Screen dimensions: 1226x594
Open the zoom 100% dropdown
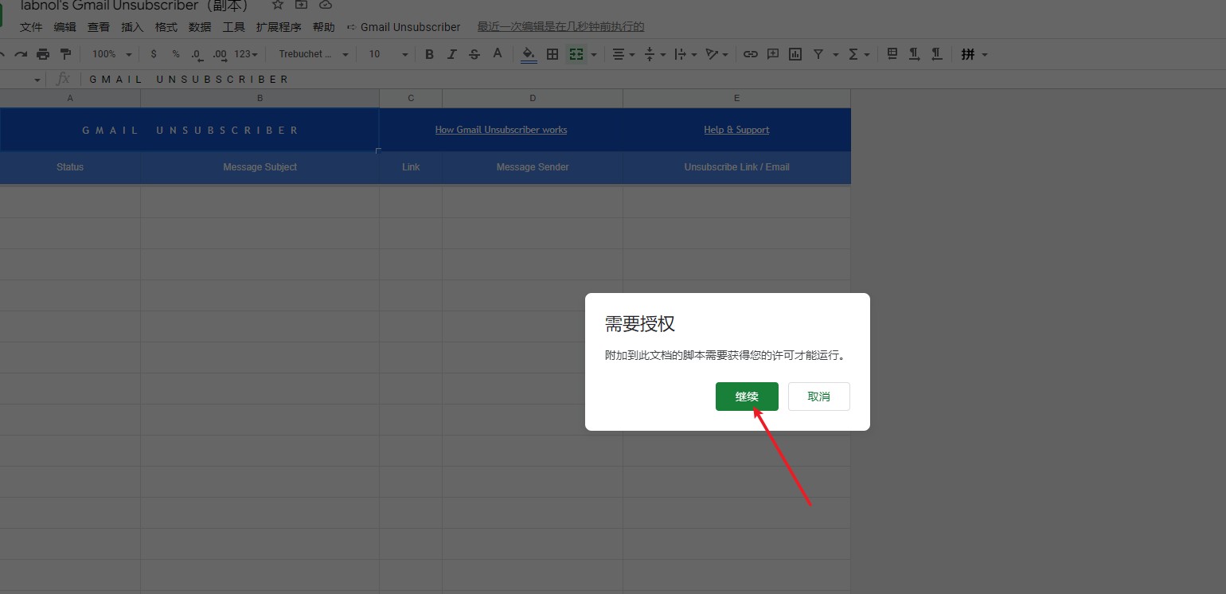pyautogui.click(x=111, y=54)
